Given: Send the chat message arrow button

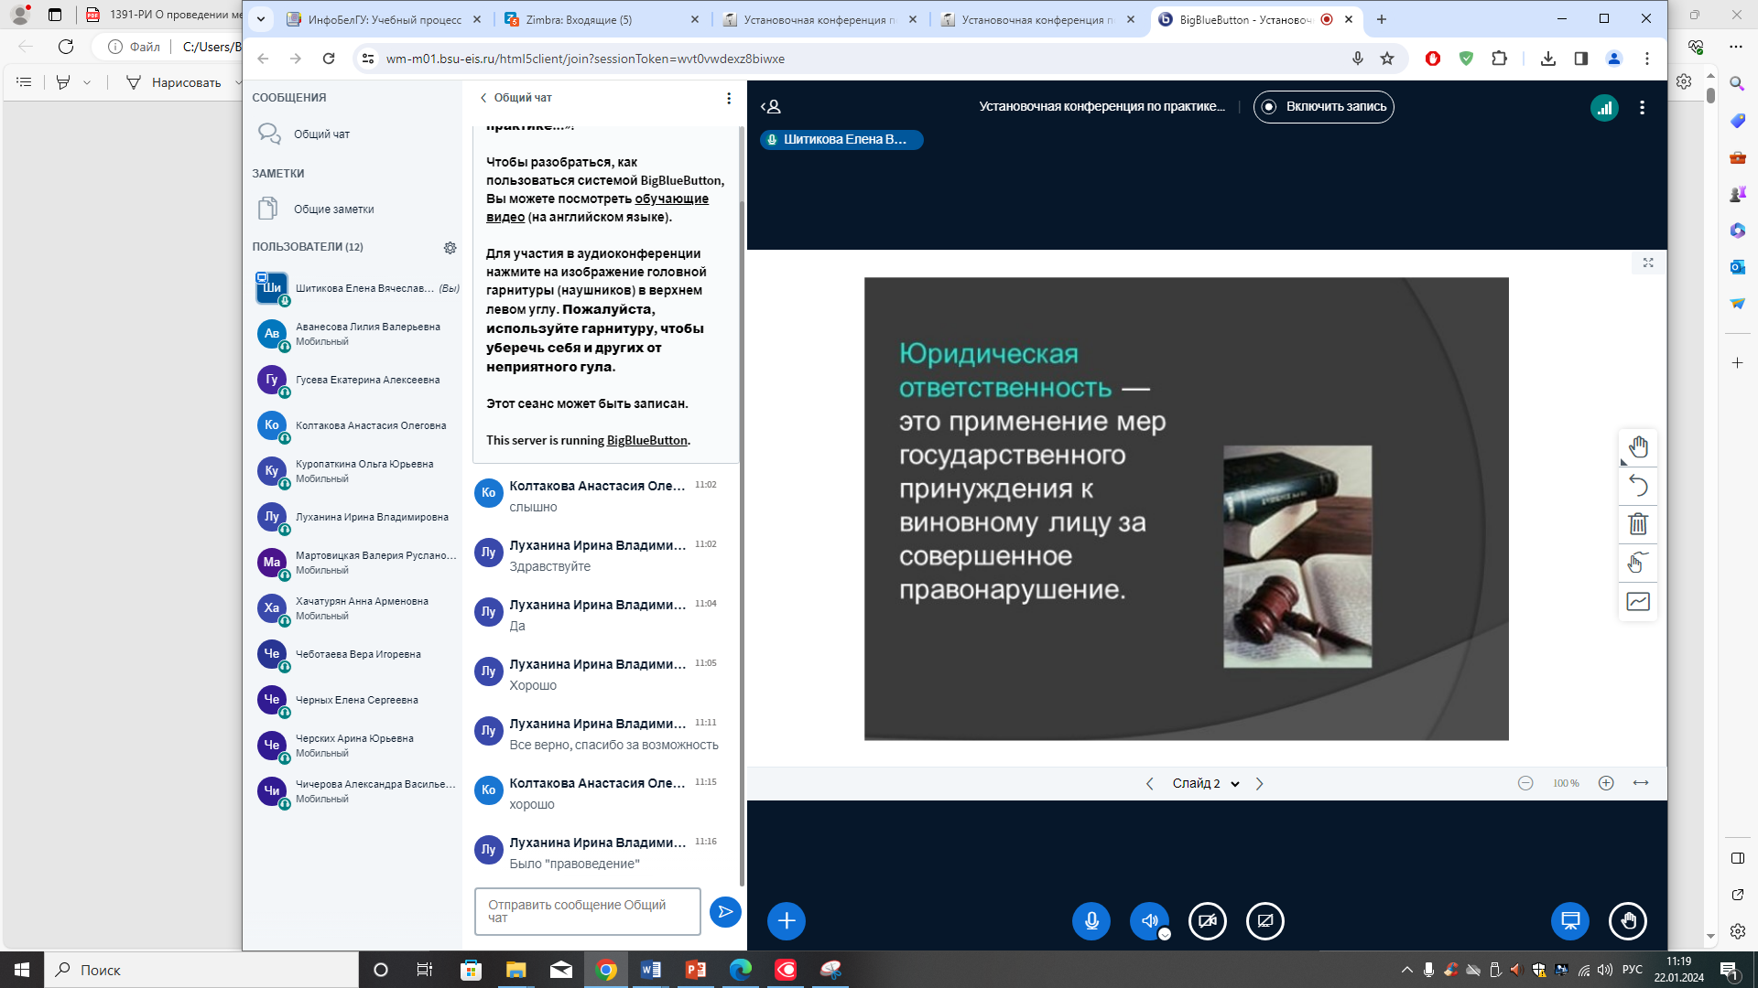Looking at the screenshot, I should tap(725, 911).
